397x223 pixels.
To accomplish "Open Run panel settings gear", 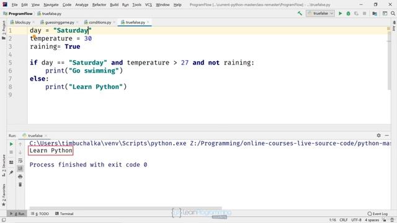I will coord(378,136).
